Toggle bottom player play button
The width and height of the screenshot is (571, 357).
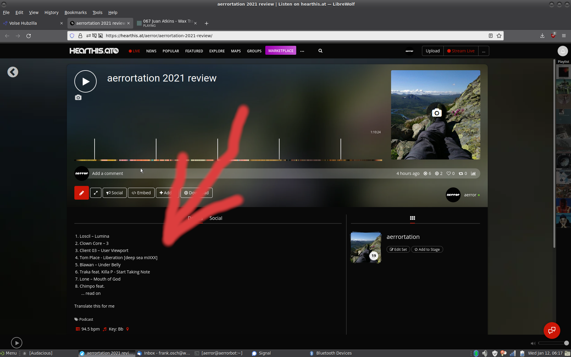pos(17,343)
